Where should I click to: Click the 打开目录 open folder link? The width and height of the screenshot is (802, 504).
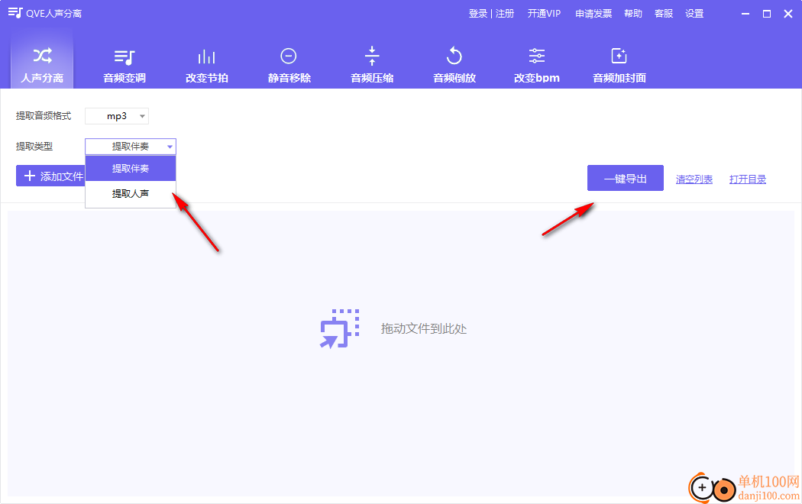coord(747,179)
